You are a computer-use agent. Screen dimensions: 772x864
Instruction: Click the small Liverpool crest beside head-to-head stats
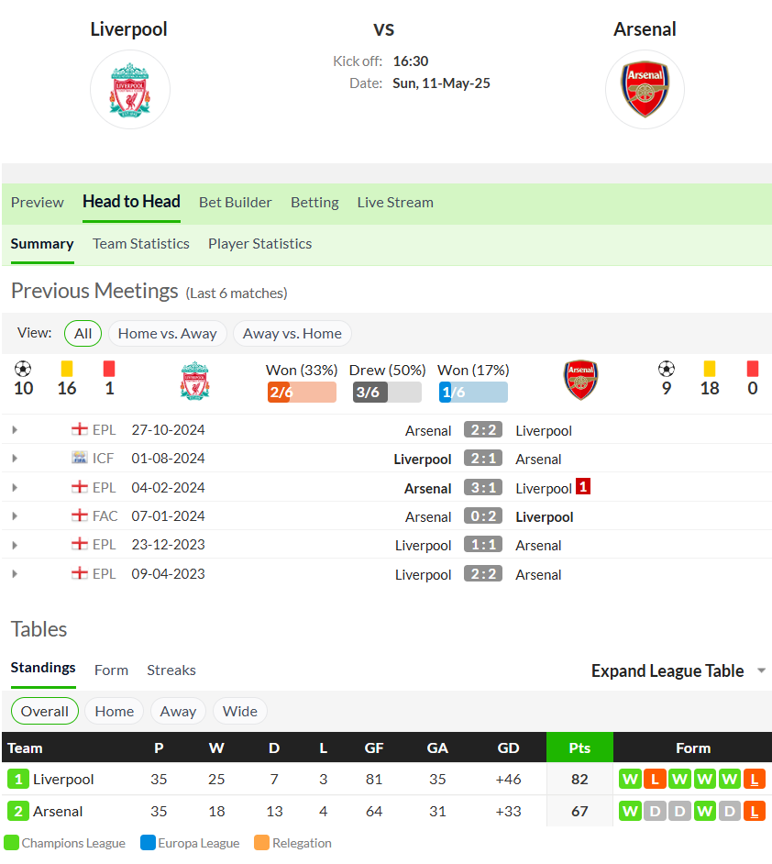pyautogui.click(x=195, y=381)
